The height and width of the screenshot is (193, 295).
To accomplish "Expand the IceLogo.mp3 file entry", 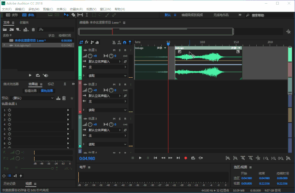I will (x=4, y=45).
